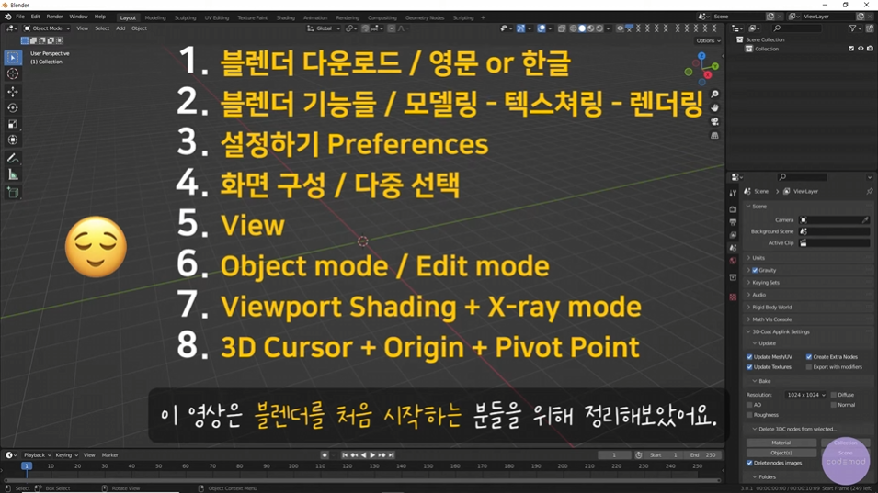Uncheck Update Mesh/UV
The height and width of the screenshot is (493, 878).
[x=750, y=356]
